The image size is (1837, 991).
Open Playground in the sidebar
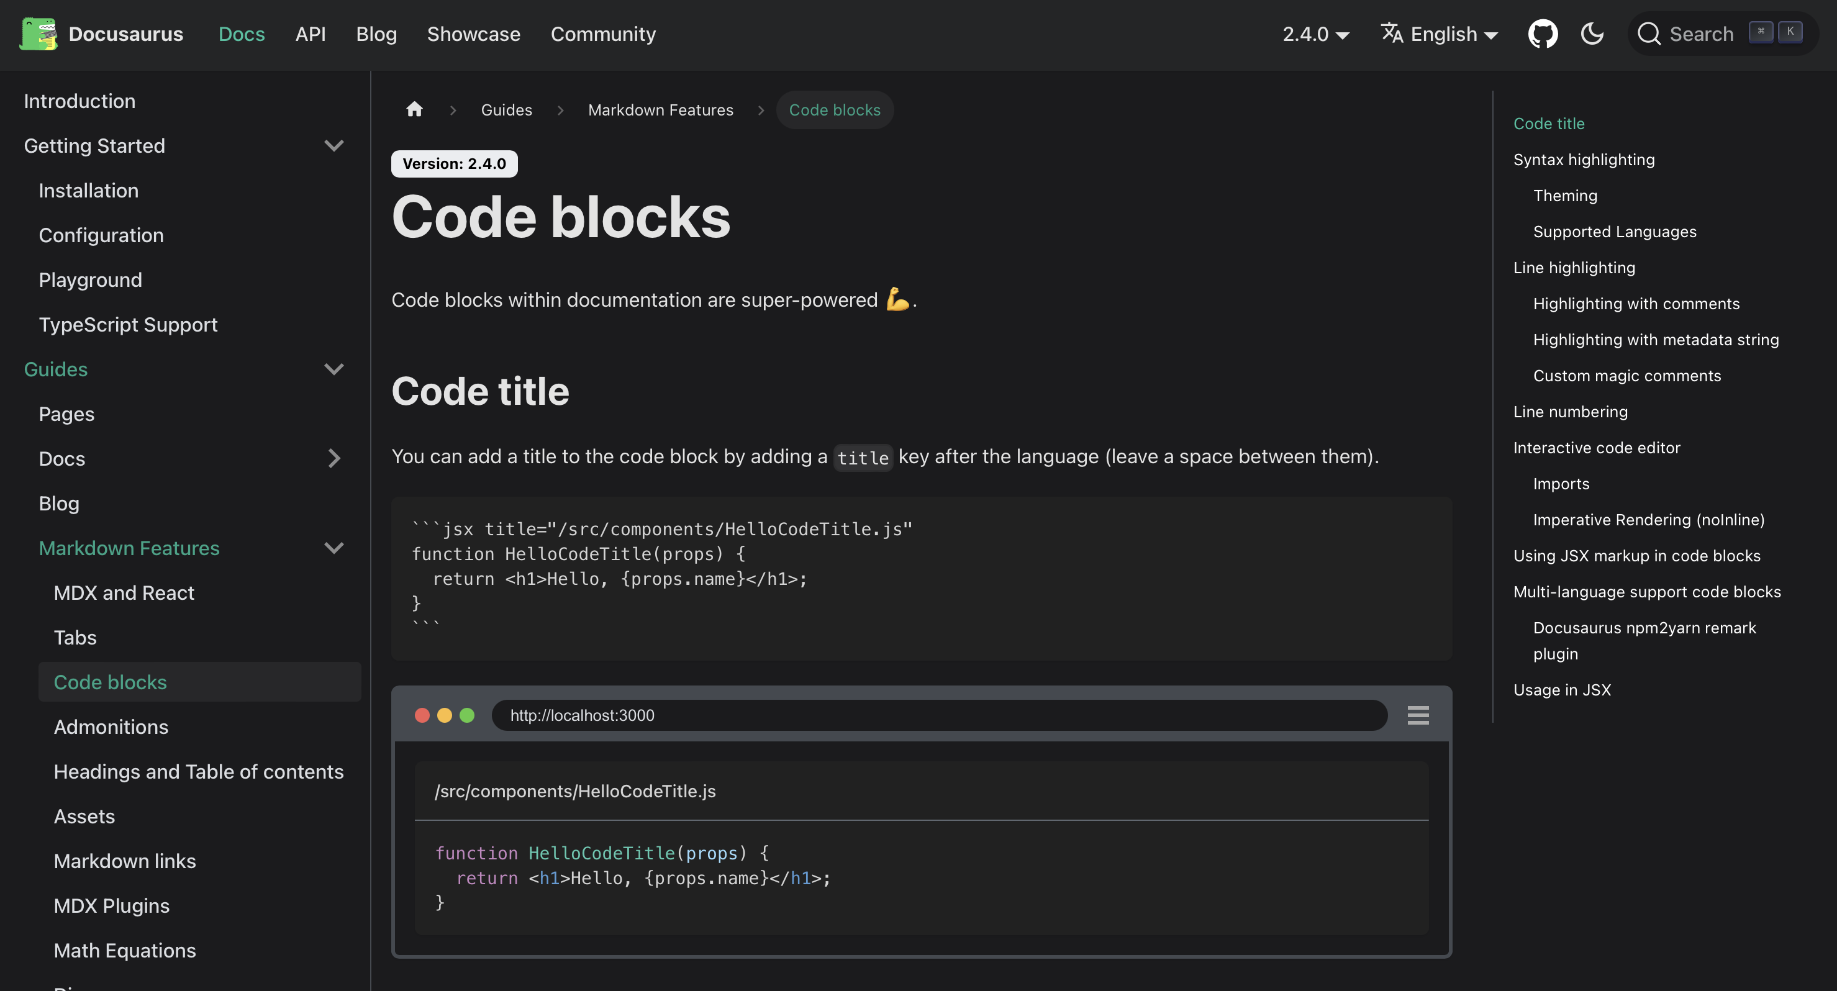[91, 280]
